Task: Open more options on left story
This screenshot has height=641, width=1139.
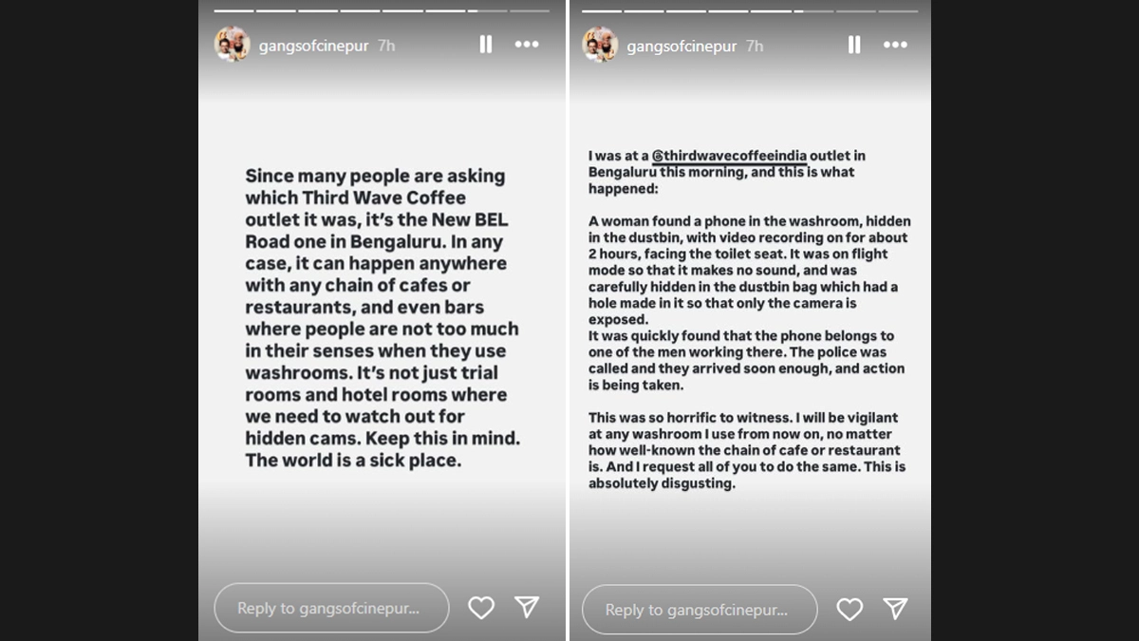Action: 527,45
